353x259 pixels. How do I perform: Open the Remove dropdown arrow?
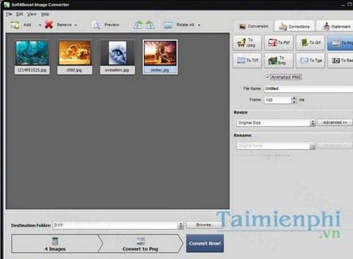tap(76, 25)
